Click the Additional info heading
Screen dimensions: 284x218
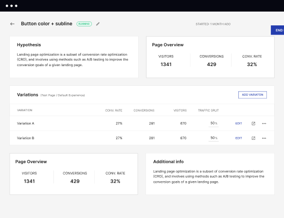click(168, 162)
